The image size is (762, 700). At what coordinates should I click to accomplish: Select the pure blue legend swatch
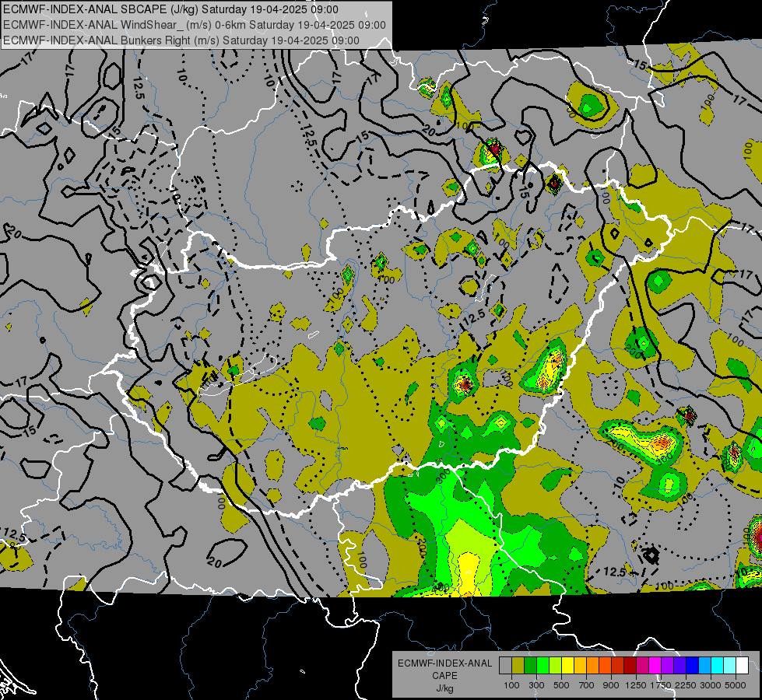pos(693,665)
